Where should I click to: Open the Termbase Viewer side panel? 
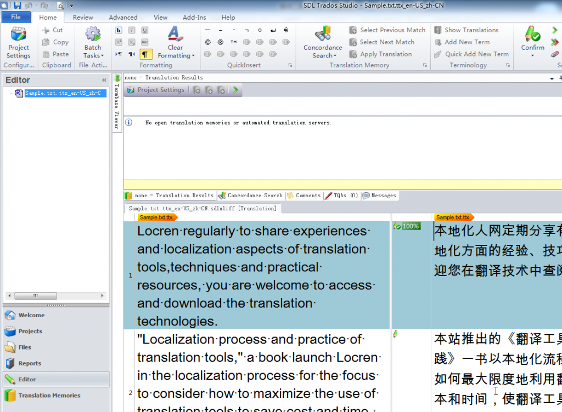(x=116, y=104)
